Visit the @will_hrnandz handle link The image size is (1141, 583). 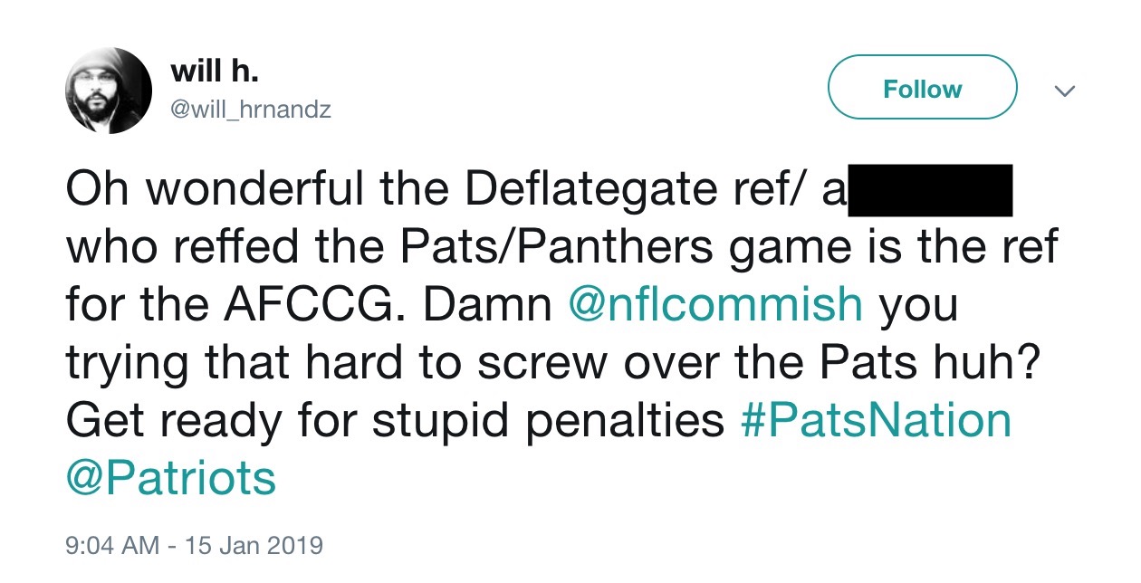coord(250,110)
